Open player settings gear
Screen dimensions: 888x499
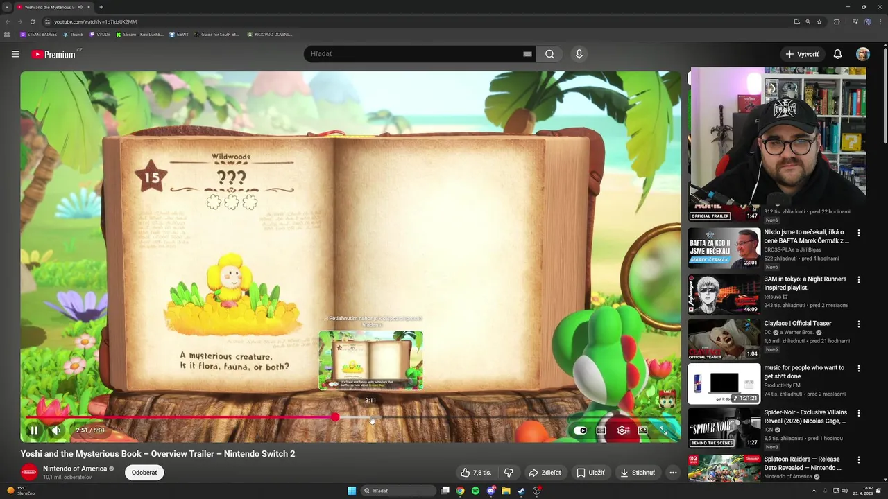(622, 430)
